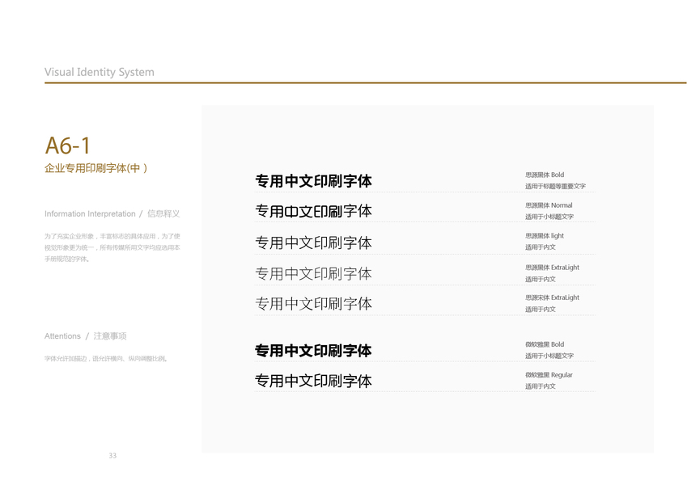Click the "思源黑体 light" font label
The width and height of the screenshot is (687, 485).
(x=545, y=236)
